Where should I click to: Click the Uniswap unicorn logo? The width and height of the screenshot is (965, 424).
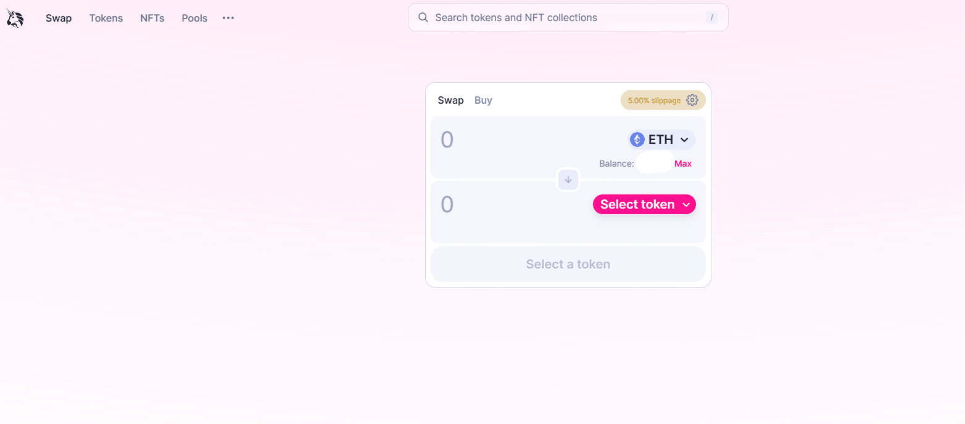tap(15, 19)
